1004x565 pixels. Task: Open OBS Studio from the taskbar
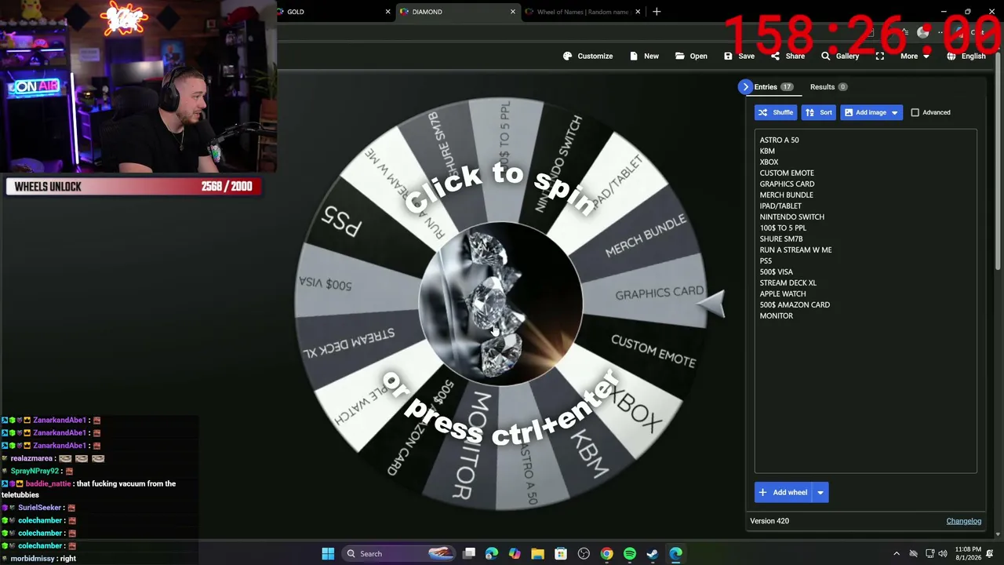click(x=584, y=554)
